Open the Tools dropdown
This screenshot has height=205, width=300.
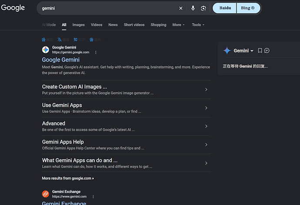coord(198,25)
